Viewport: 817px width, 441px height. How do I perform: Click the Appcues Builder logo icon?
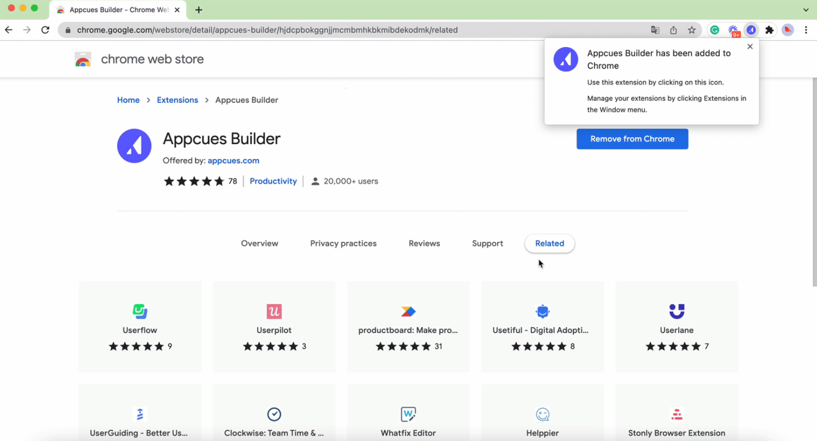point(134,146)
